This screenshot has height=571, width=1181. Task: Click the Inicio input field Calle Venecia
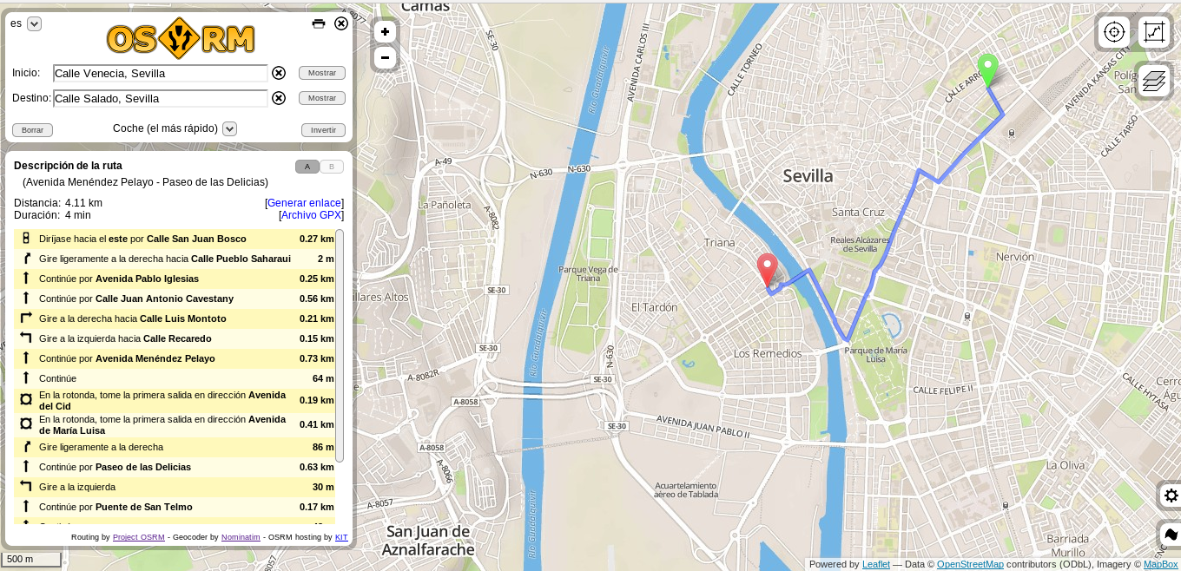161,73
